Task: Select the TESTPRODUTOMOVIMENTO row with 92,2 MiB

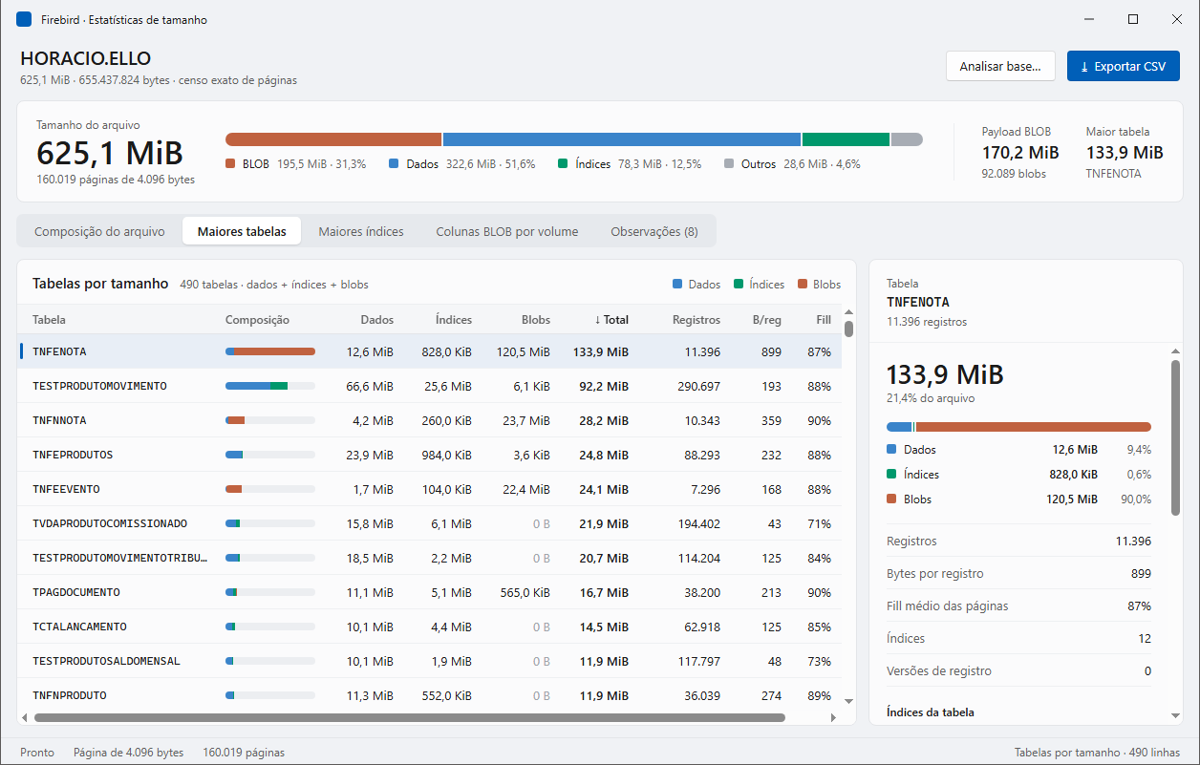Action: [x=430, y=386]
